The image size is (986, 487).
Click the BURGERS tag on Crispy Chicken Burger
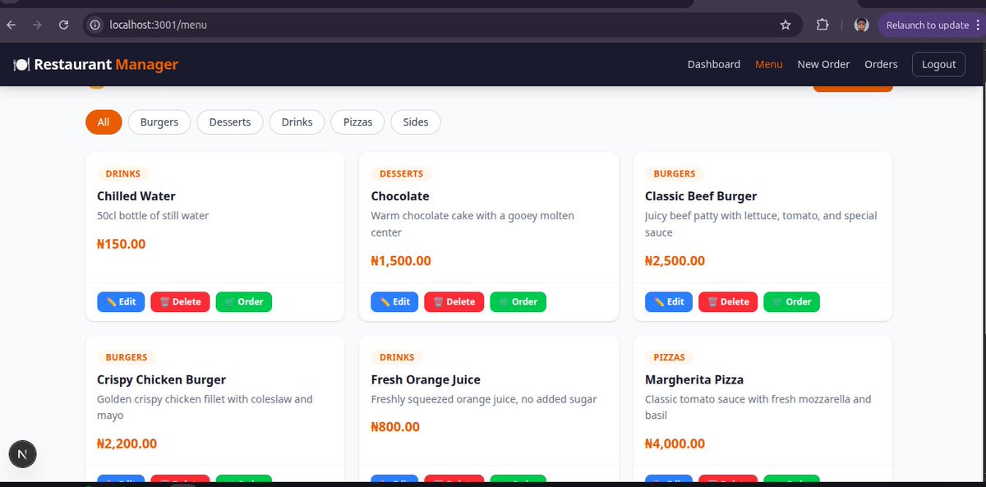[127, 357]
